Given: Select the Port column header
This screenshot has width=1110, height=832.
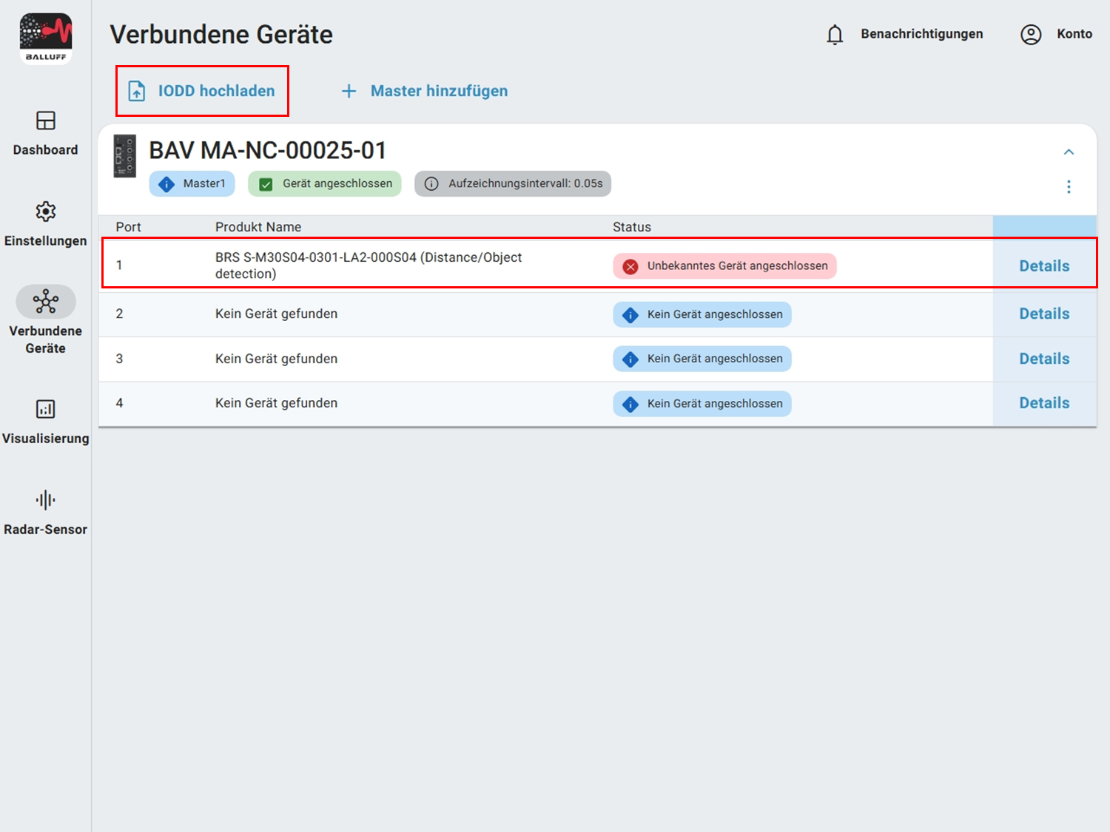Looking at the screenshot, I should click(x=128, y=226).
